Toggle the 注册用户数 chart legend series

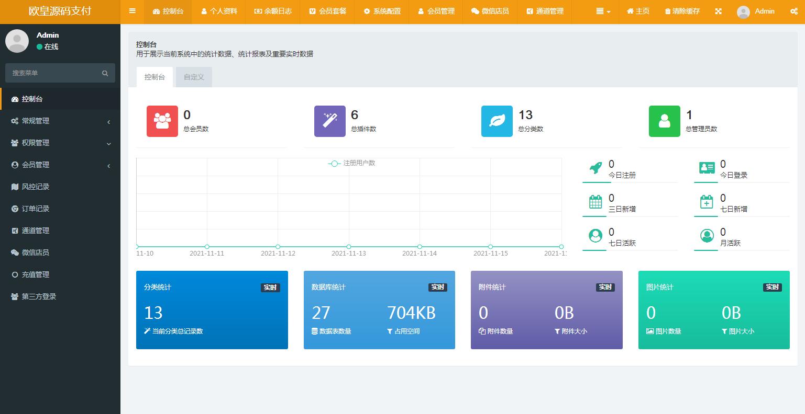pyautogui.click(x=352, y=163)
